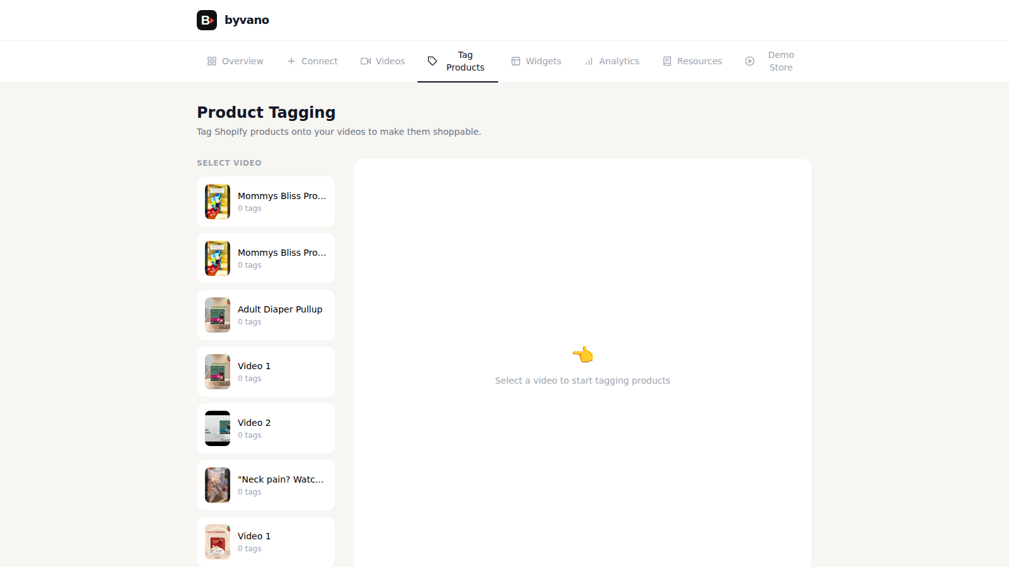Click the byvano logo icon
This screenshot has width=1009, height=567.
[x=206, y=20]
